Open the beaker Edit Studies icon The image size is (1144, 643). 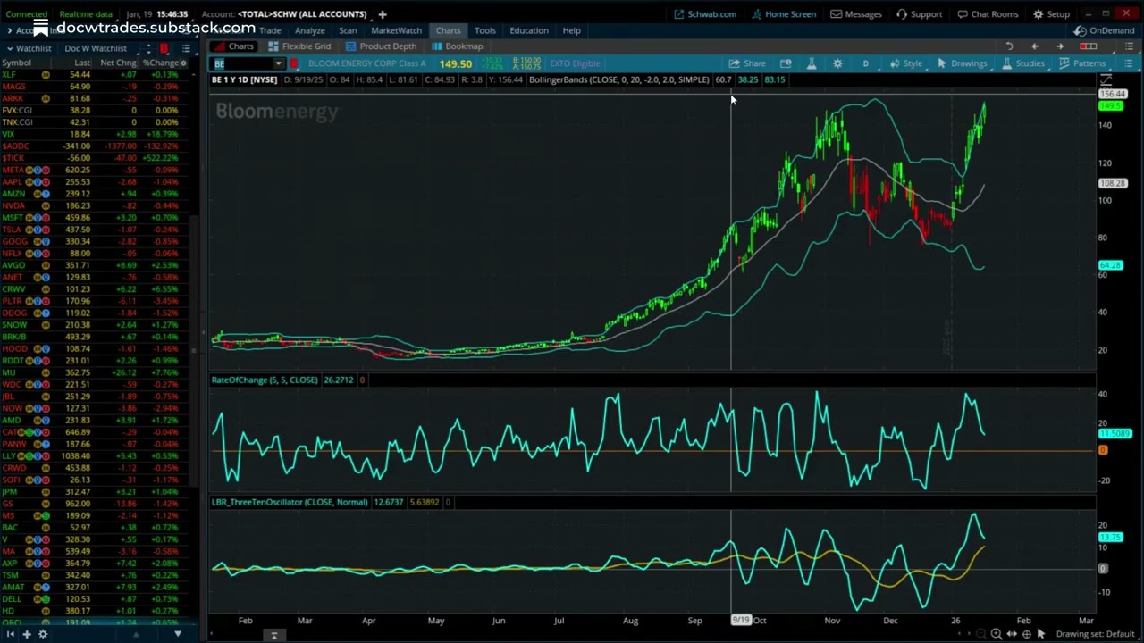pos(812,63)
